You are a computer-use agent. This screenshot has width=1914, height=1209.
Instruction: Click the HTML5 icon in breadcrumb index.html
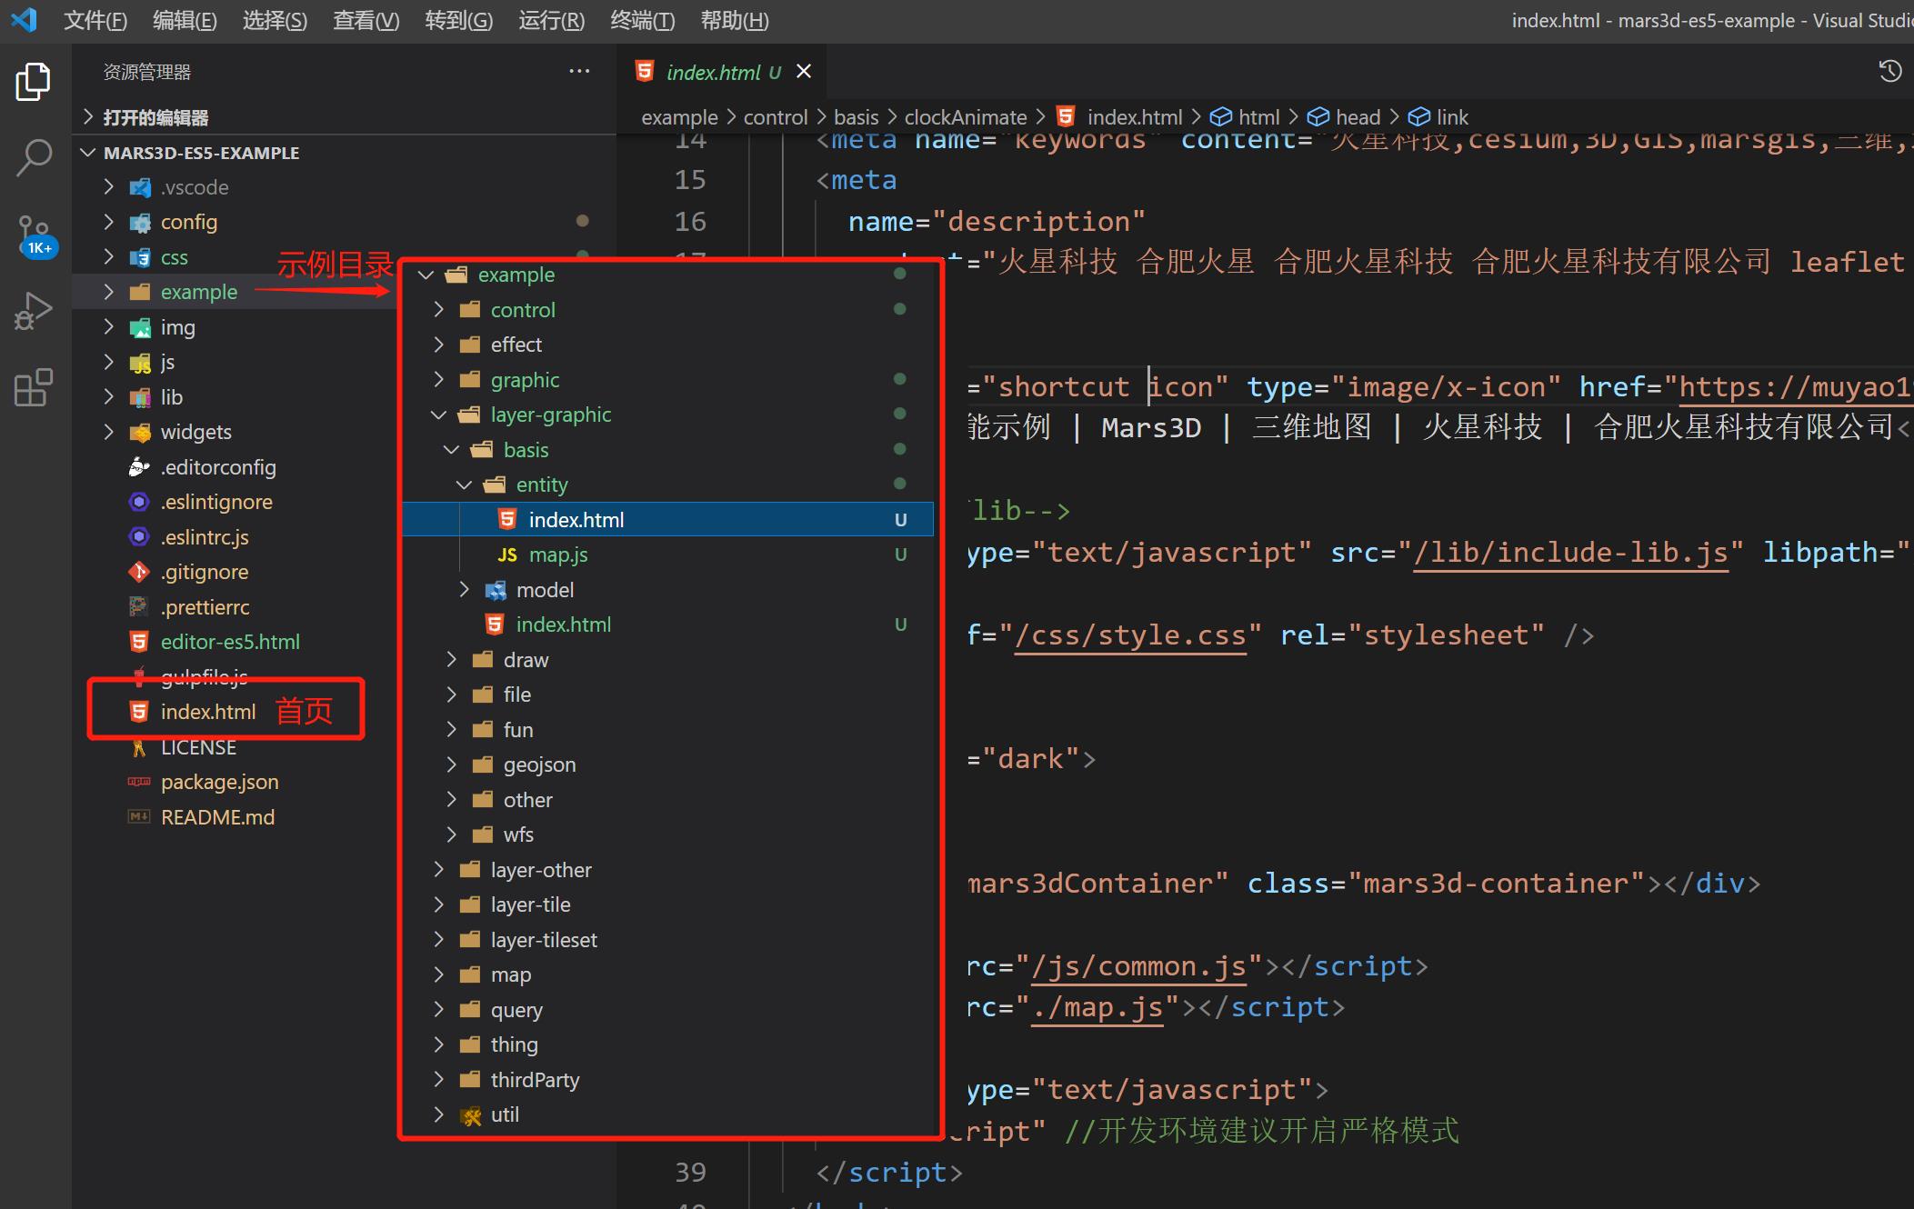tap(1067, 116)
